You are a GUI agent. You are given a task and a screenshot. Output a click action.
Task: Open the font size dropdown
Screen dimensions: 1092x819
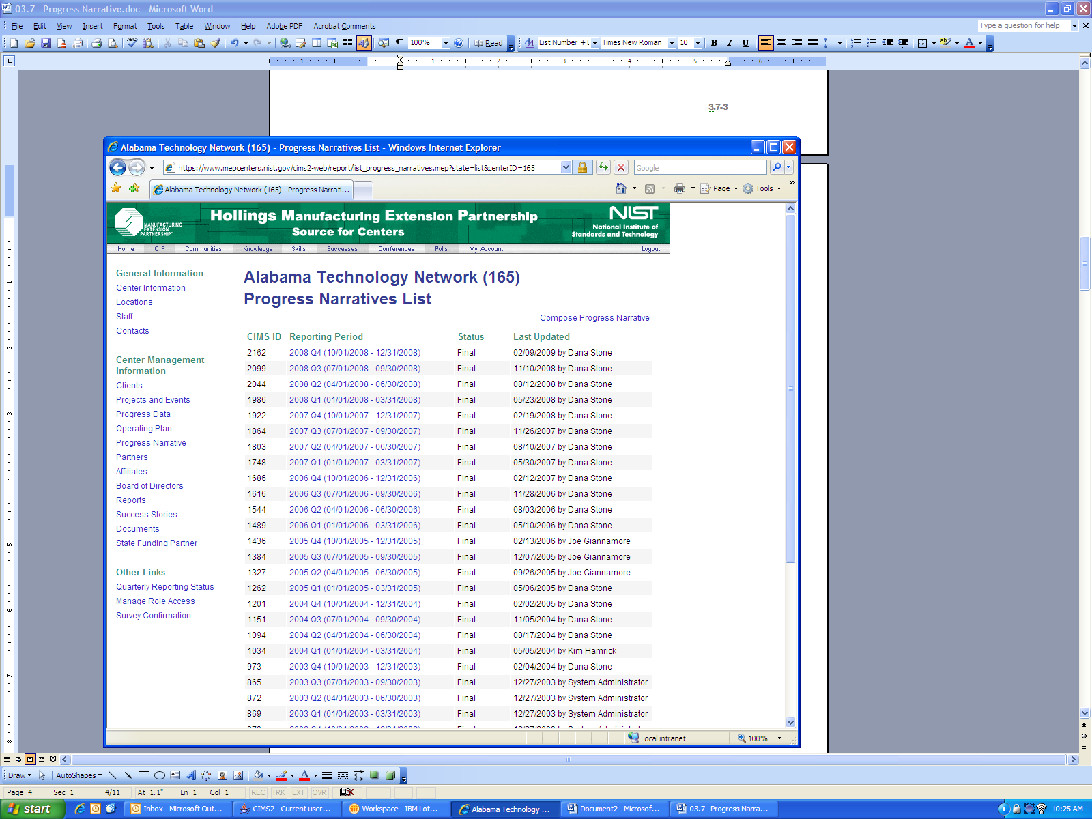click(698, 43)
